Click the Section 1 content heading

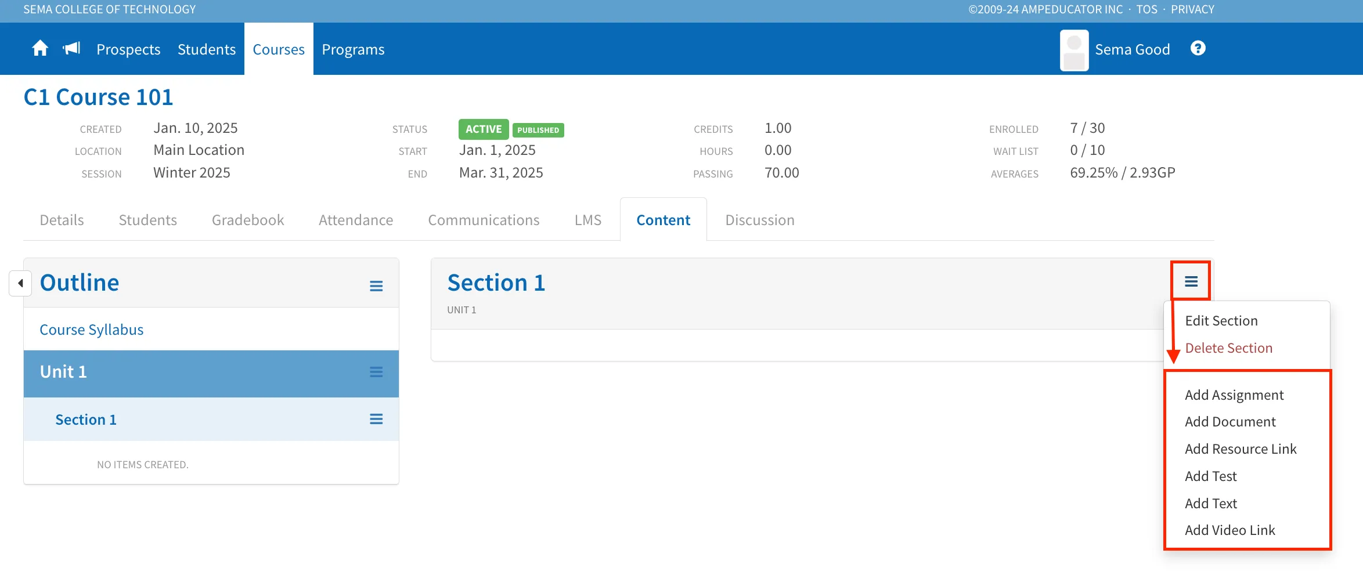pos(496,283)
